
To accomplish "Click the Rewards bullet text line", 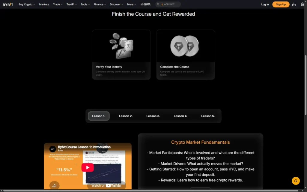I will (x=201, y=180).
